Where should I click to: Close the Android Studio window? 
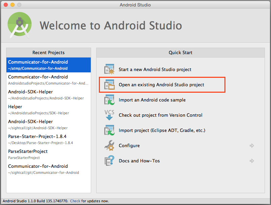[6, 5]
